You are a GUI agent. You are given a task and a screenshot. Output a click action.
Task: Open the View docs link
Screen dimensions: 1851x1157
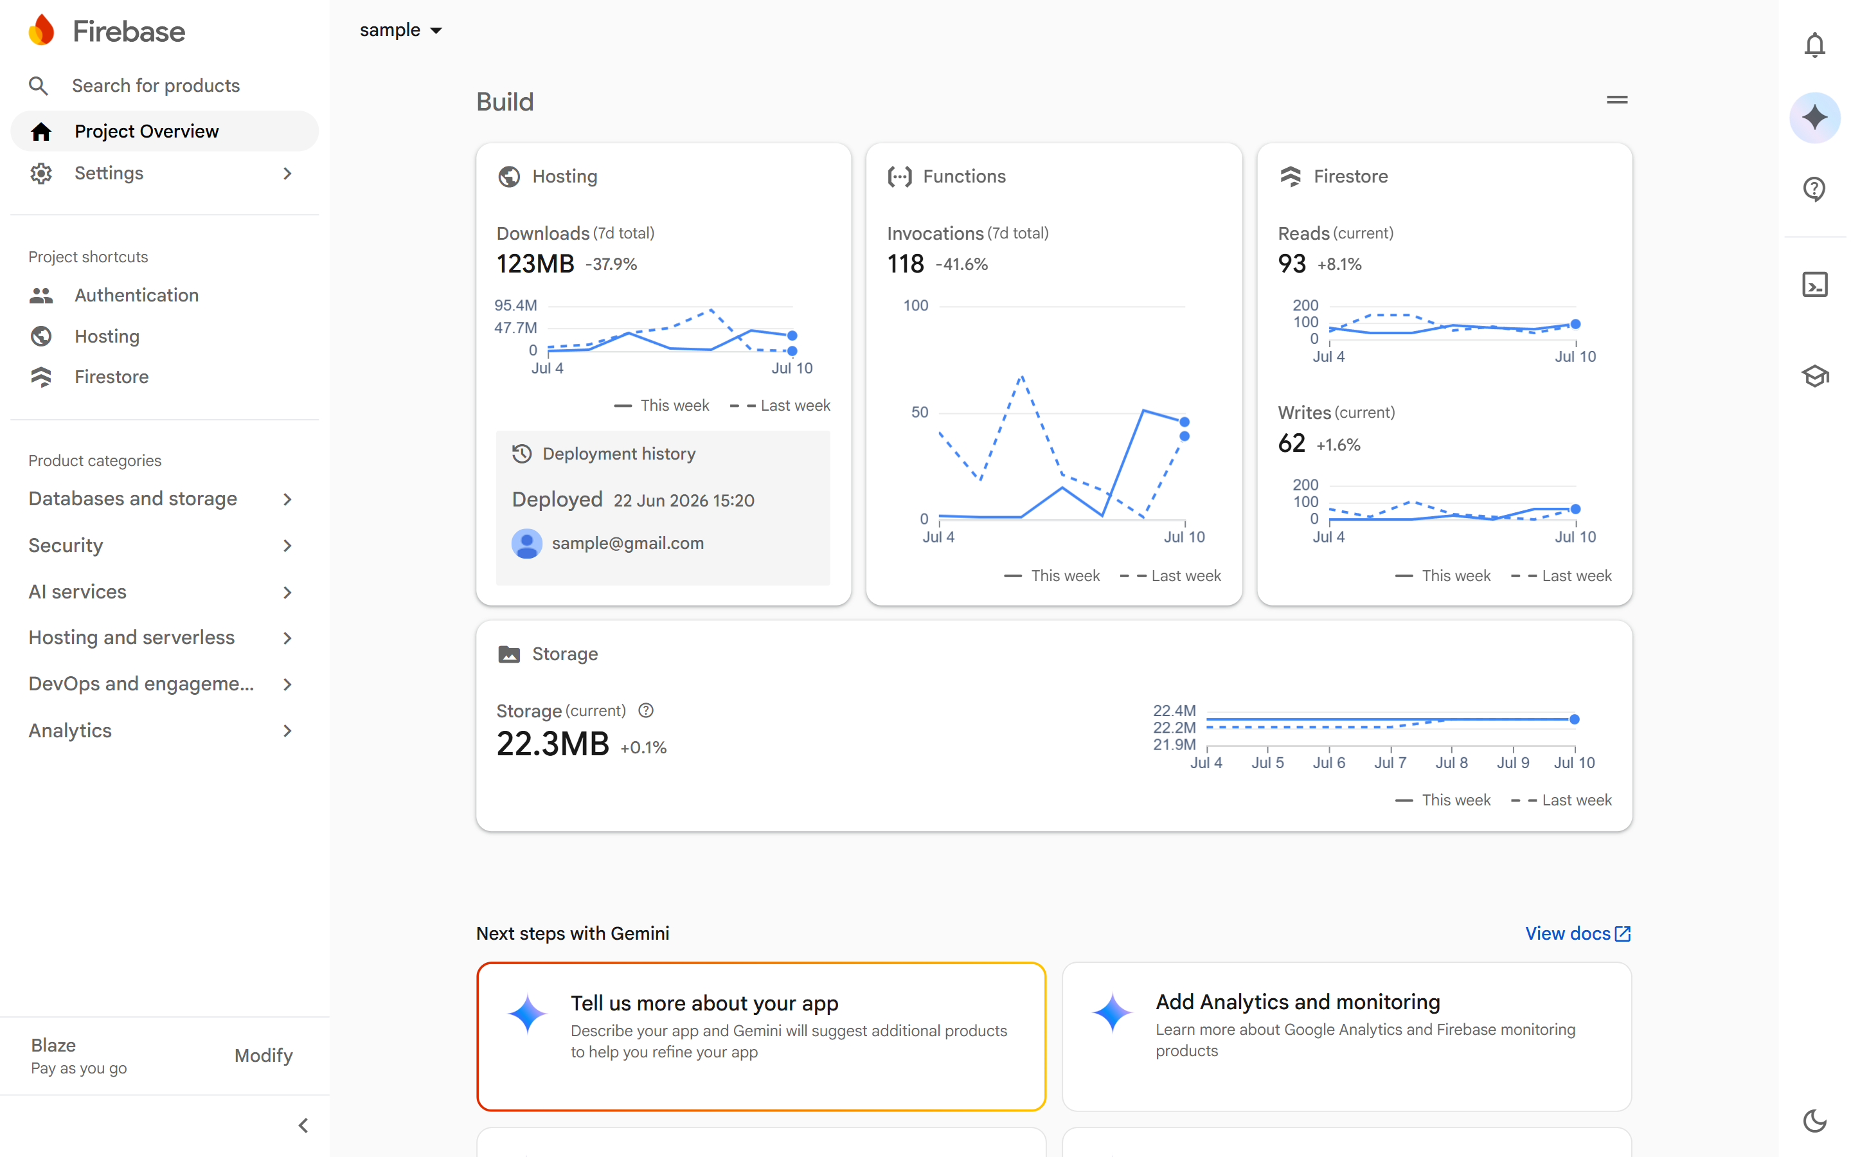[1578, 933]
